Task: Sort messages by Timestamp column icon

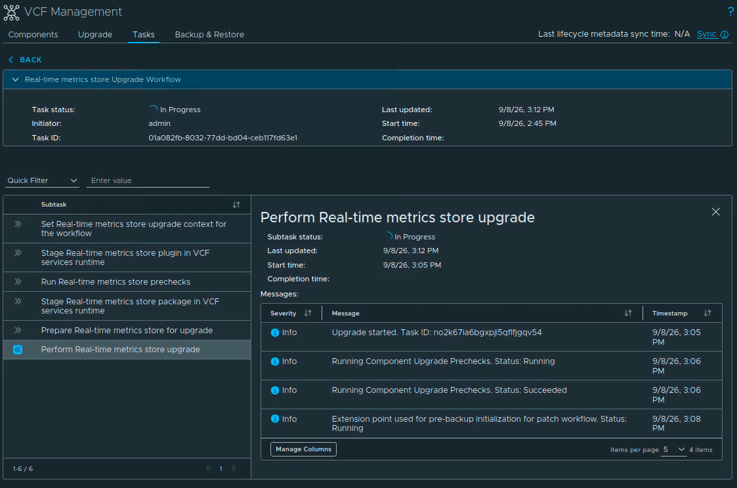Action: [x=707, y=313]
